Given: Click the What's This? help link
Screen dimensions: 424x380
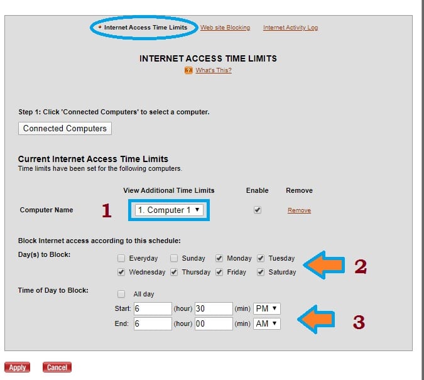Looking at the screenshot, I should coord(213,70).
